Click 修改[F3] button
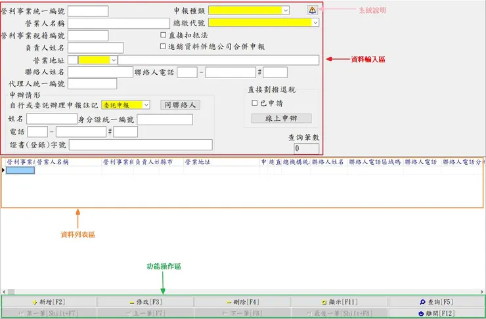Screen dimensions: 486x319 point(146,302)
